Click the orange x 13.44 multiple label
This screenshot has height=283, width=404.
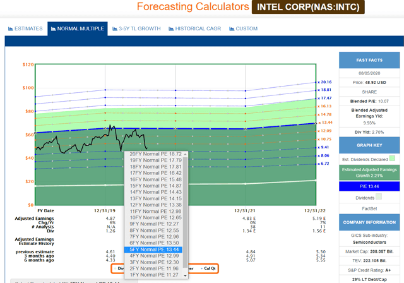click(x=325, y=123)
